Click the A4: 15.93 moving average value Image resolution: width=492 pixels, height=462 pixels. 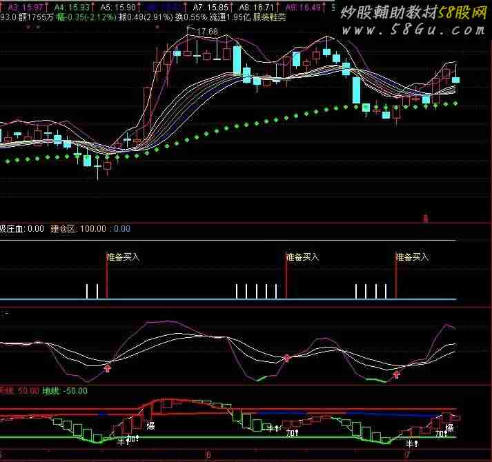point(72,7)
